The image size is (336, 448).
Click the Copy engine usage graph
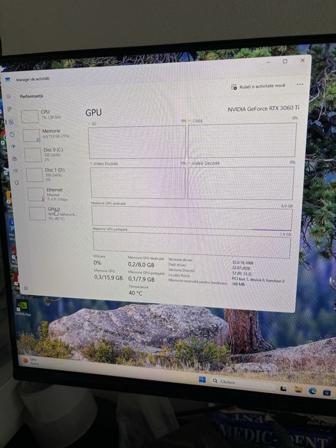(242, 140)
